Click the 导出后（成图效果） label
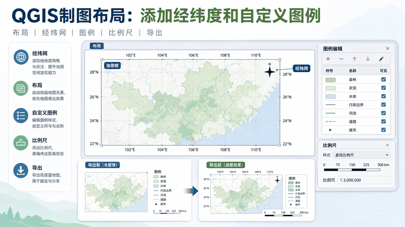 226,165
